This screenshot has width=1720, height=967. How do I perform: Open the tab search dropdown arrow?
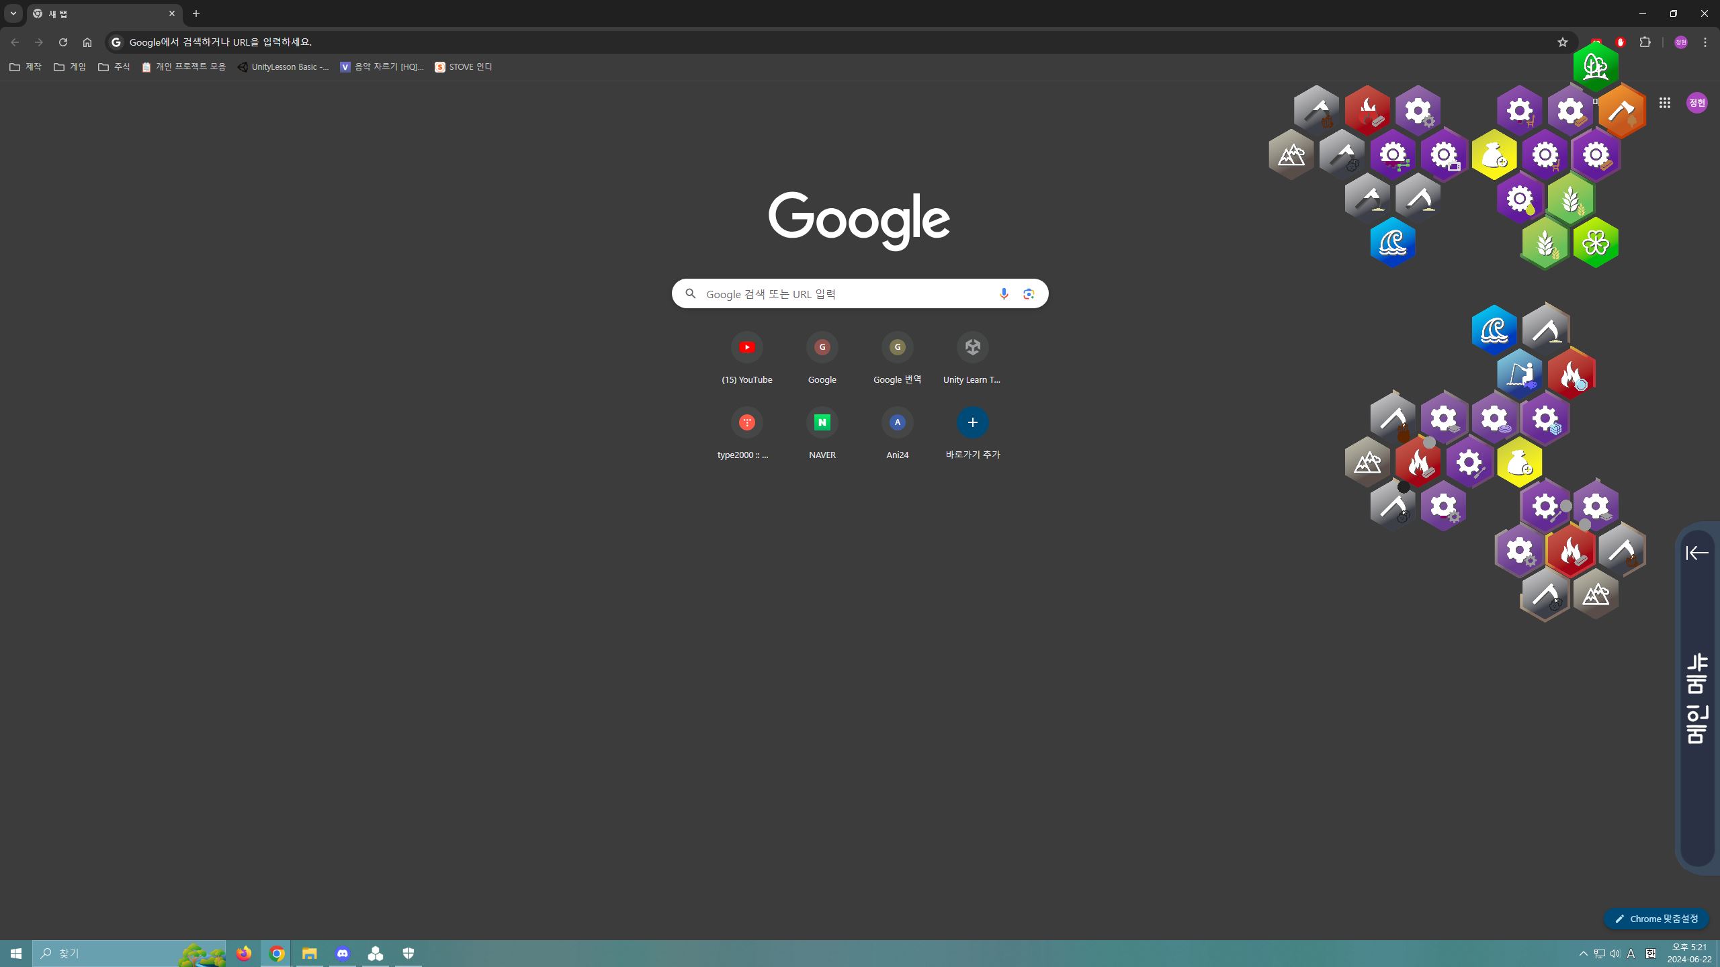coord(13,13)
